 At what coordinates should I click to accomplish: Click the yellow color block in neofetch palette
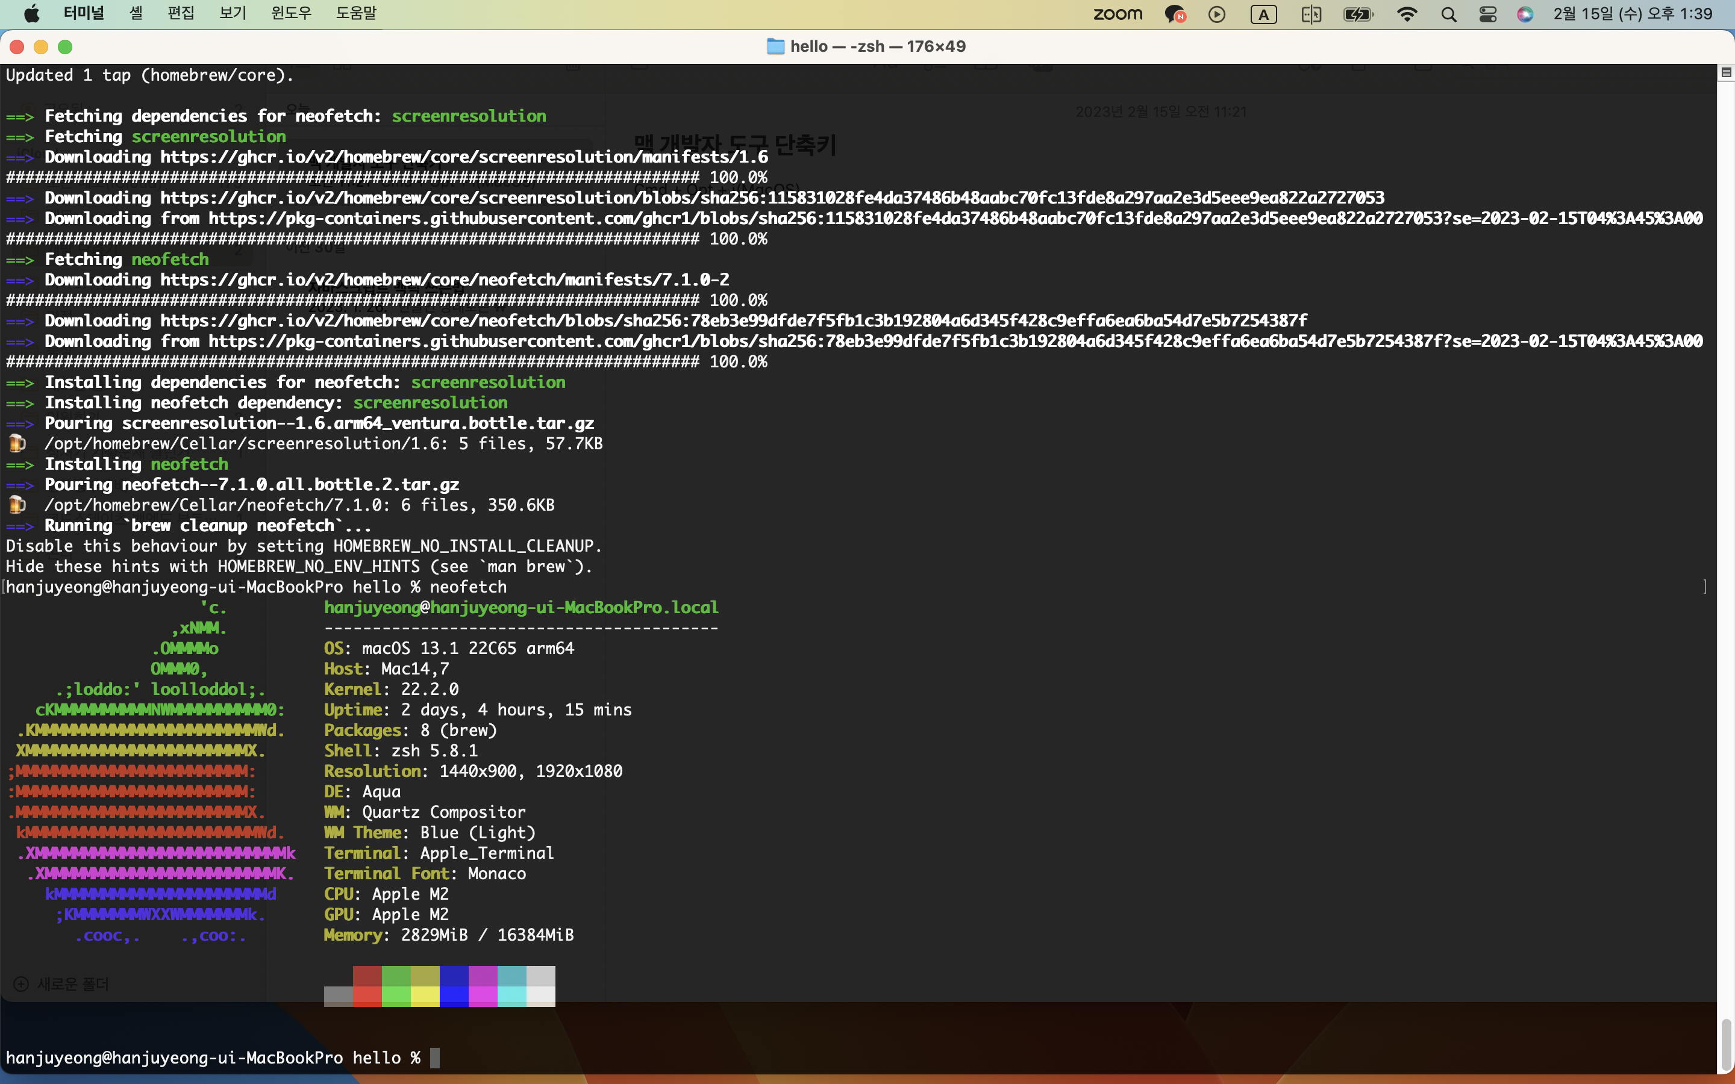(x=425, y=986)
